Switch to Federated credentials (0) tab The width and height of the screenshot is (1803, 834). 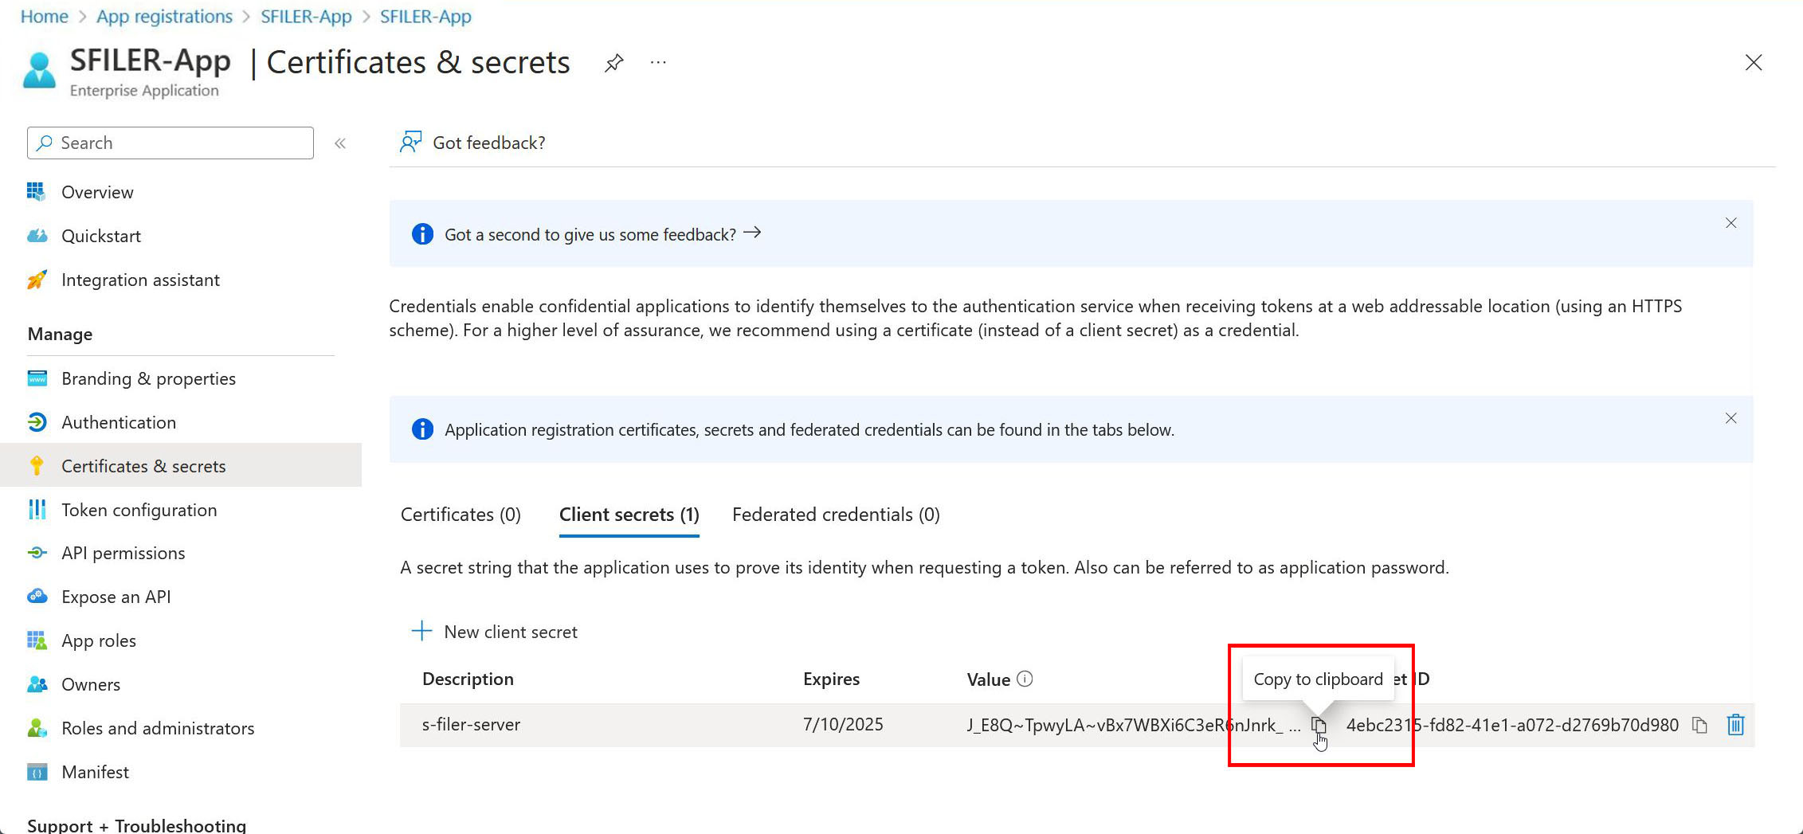[x=836, y=515]
